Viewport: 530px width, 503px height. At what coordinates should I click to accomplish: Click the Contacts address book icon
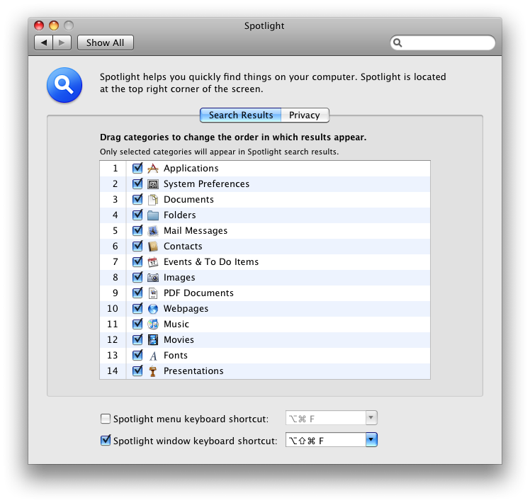pyautogui.click(x=153, y=247)
